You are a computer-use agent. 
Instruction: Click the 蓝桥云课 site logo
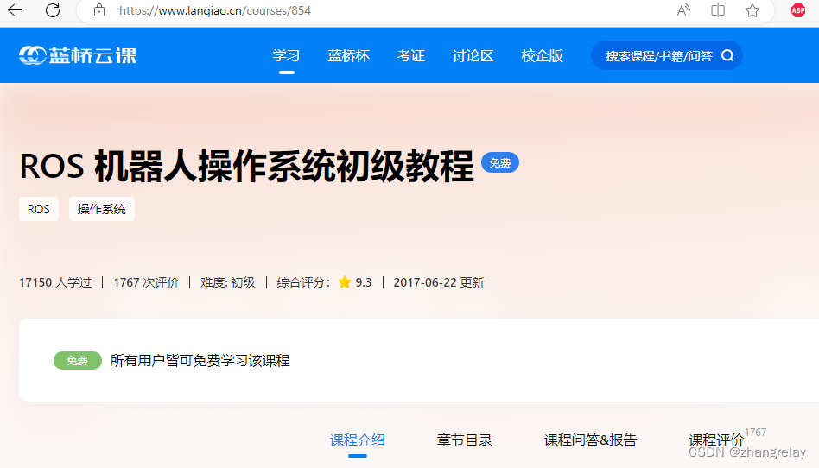77,55
